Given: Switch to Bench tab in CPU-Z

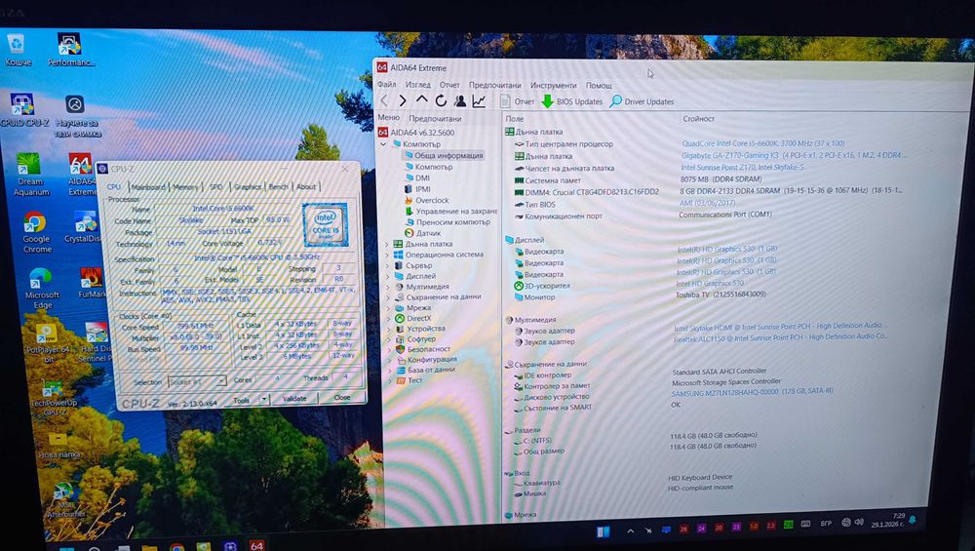Looking at the screenshot, I should pos(279,186).
